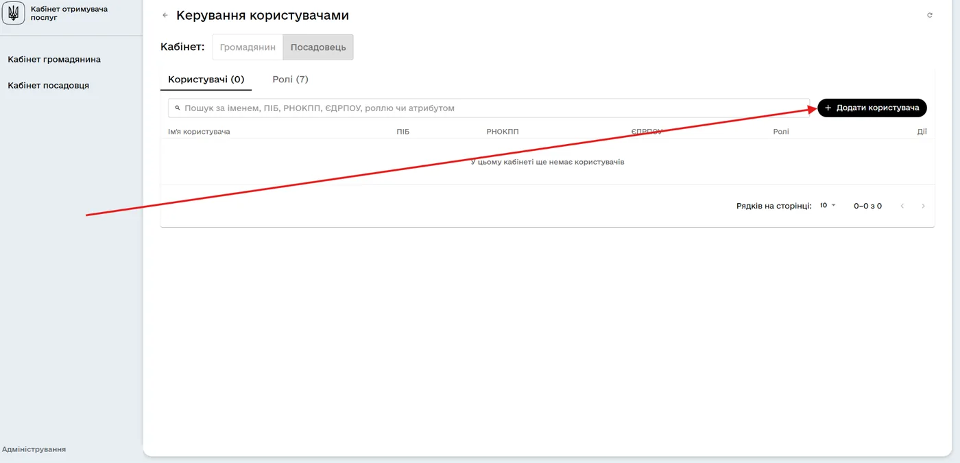Switch cabinet to Громадянин
960x463 pixels.
248,47
